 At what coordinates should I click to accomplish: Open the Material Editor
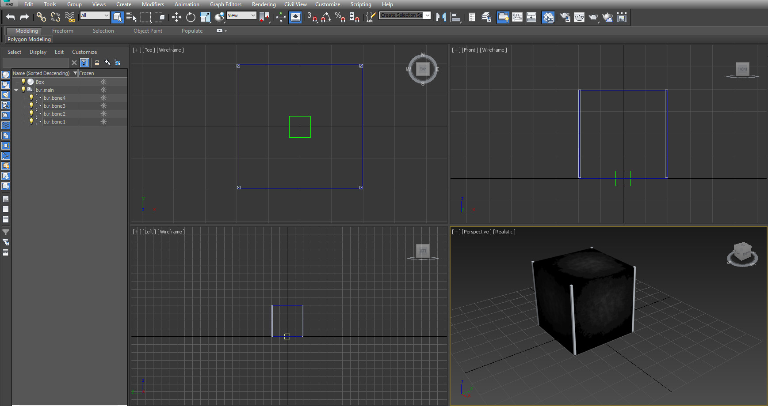click(x=548, y=17)
